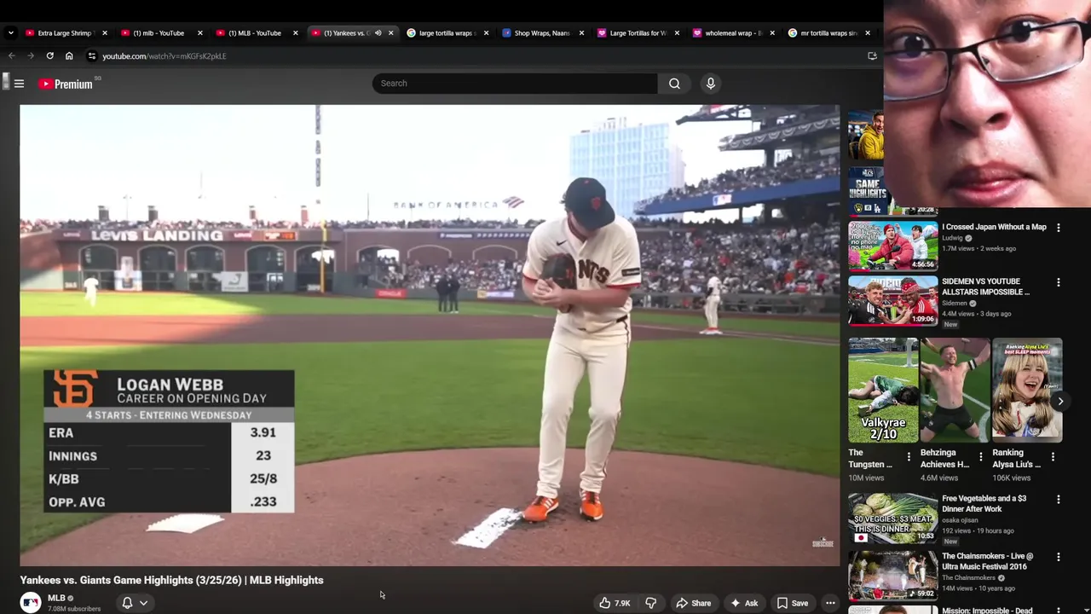Expand subscription notification options chevron
The height and width of the screenshot is (614, 1091).
coord(143,603)
